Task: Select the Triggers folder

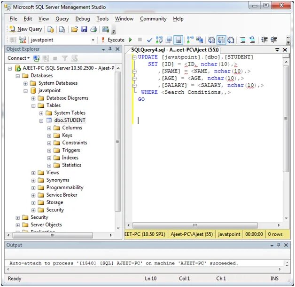Action: 71,150
